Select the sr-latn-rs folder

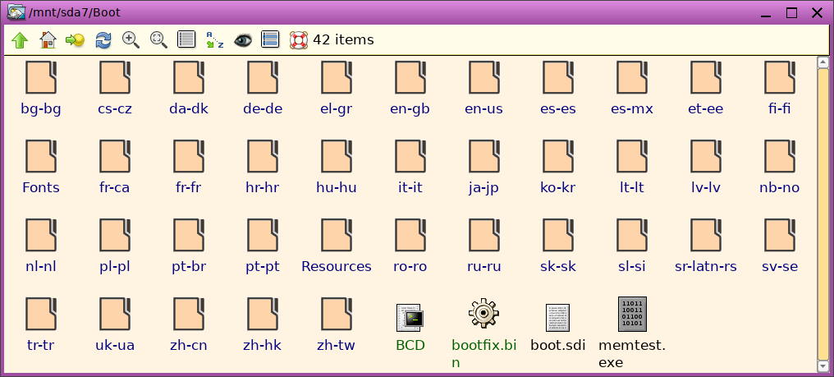pos(706,246)
